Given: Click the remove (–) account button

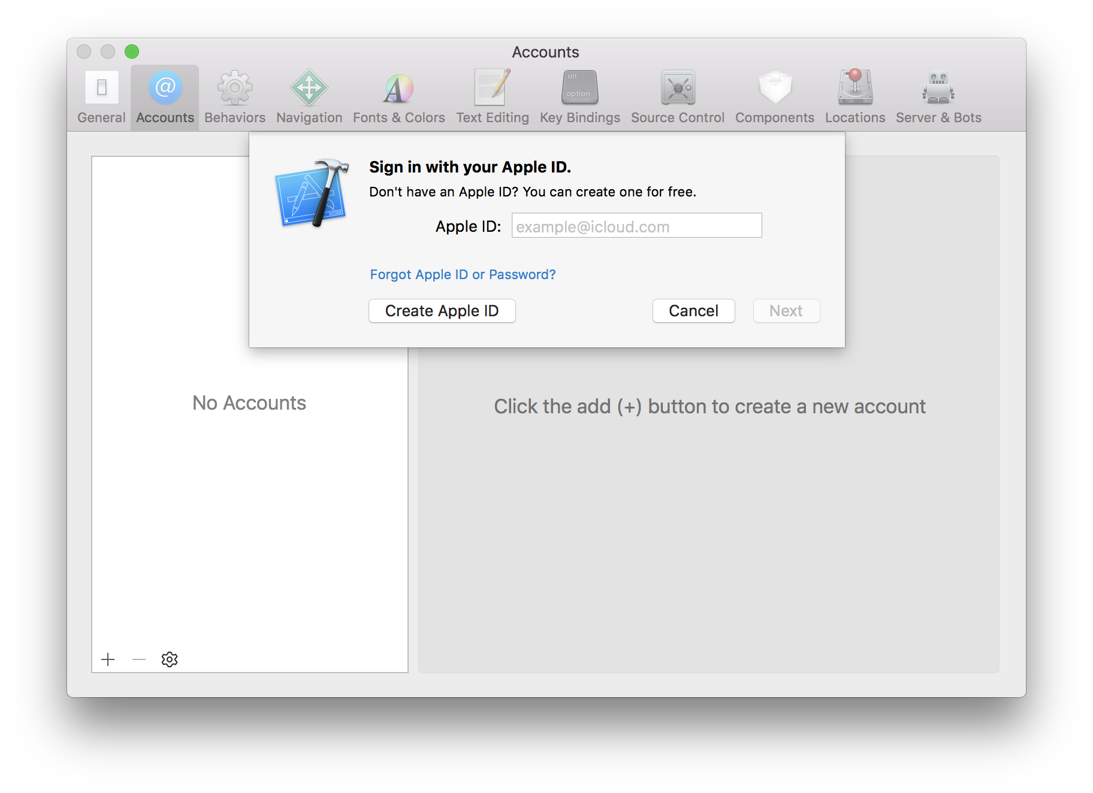Looking at the screenshot, I should coord(139,659).
